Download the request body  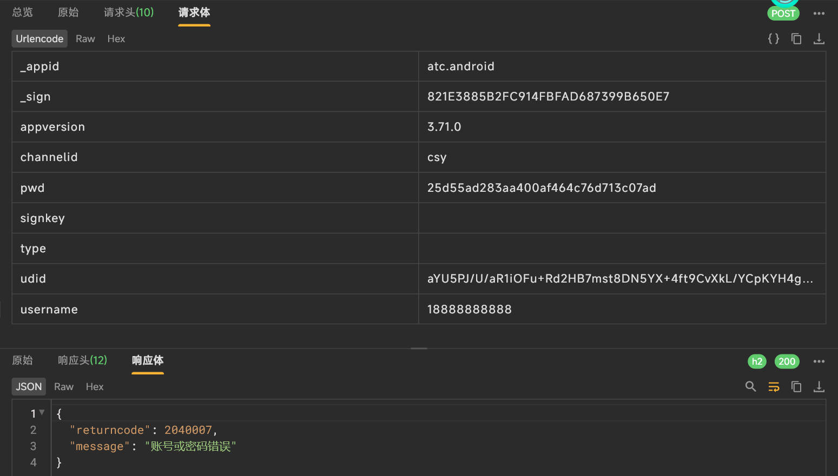coord(819,39)
